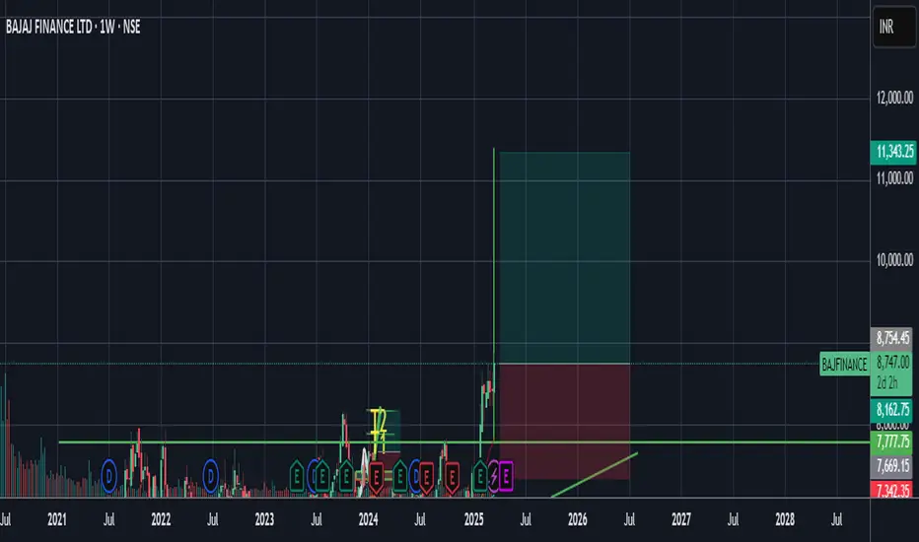Select the long horizontal green support line
The image size is (919, 542).
(x=464, y=441)
